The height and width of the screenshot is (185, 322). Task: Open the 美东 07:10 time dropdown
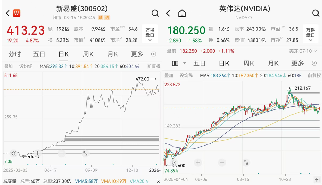tap(303, 51)
